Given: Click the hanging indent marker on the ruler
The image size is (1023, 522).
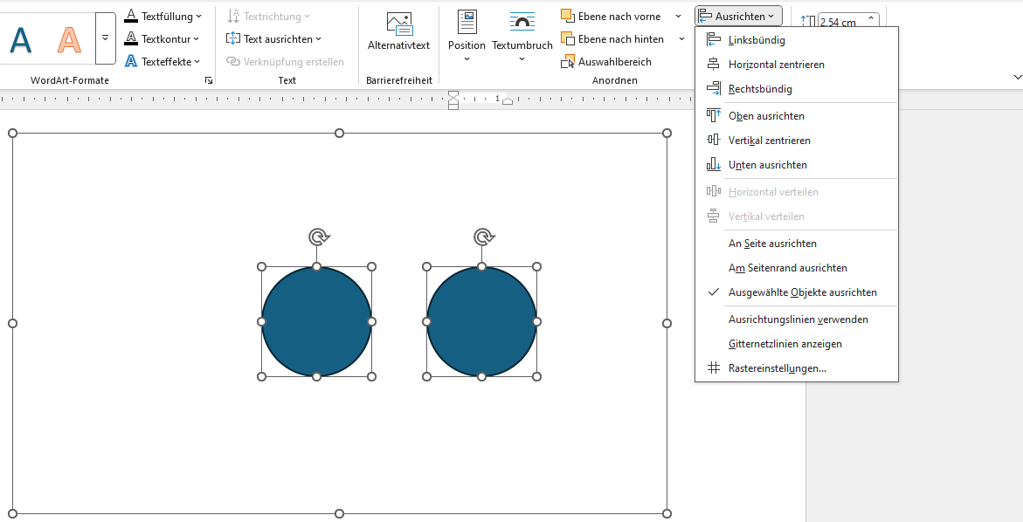Looking at the screenshot, I should (453, 100).
